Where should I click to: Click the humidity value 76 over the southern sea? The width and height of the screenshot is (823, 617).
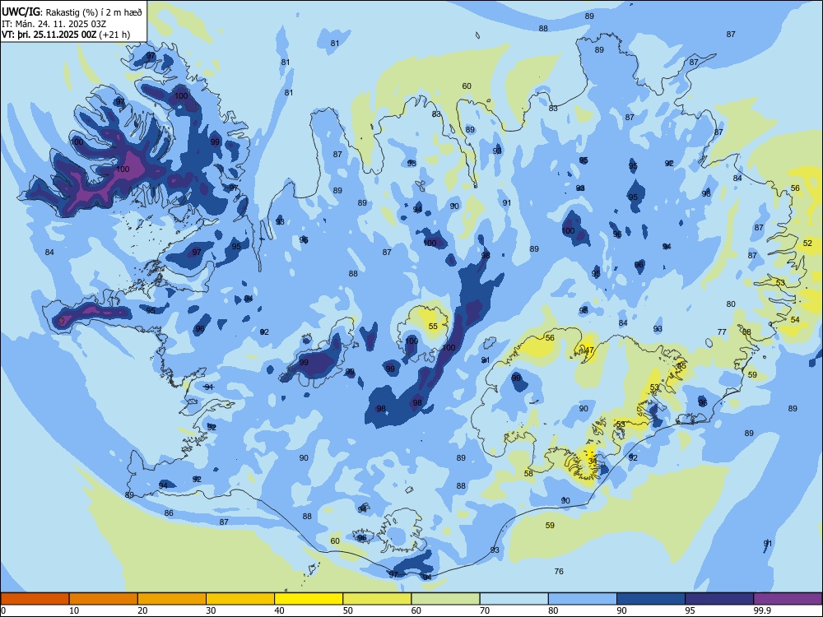point(559,572)
